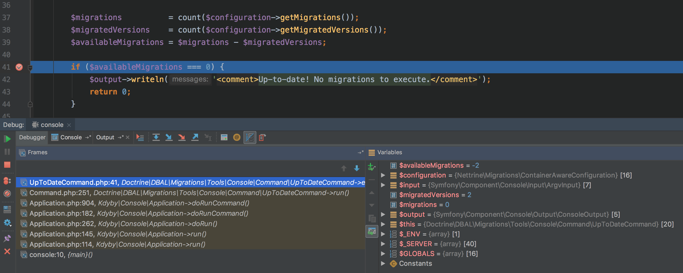Click restore arrow beside Console tab

[x=88, y=137]
